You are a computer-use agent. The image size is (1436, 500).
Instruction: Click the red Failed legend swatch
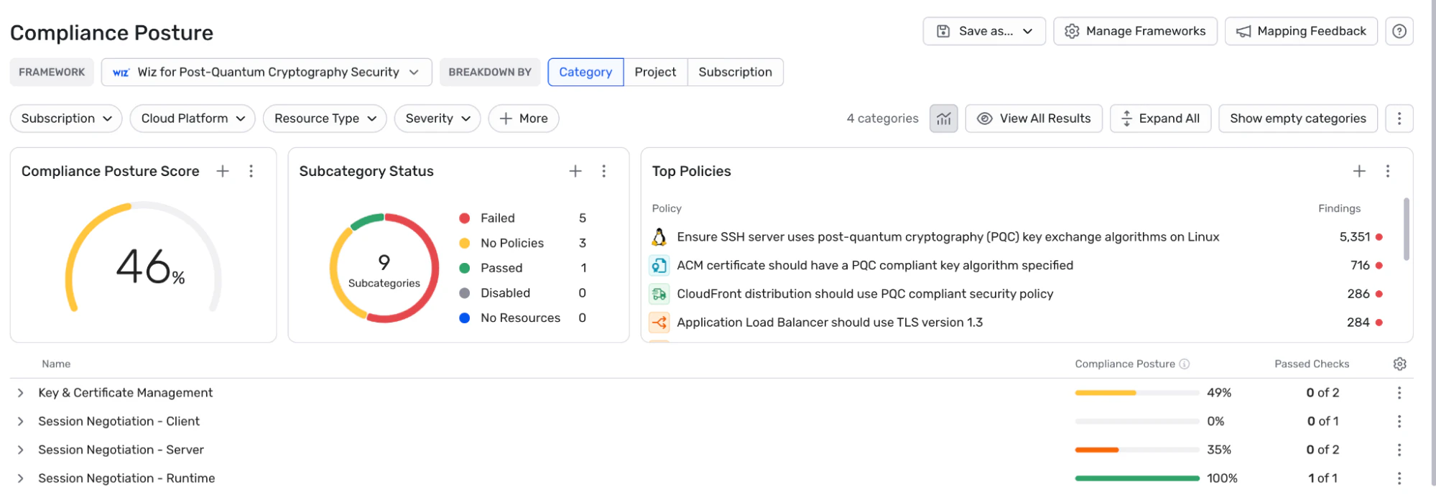[465, 218]
